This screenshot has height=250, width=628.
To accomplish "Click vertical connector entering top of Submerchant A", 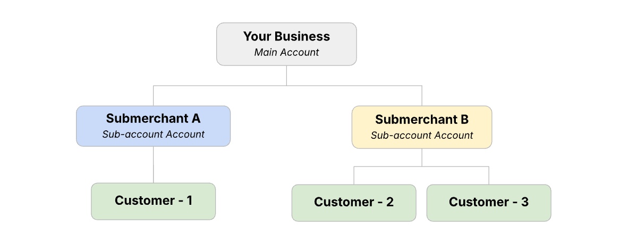I will tap(154, 96).
